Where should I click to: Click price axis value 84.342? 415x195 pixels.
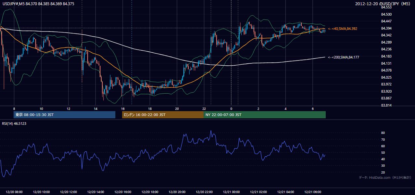pyautogui.click(x=387, y=35)
